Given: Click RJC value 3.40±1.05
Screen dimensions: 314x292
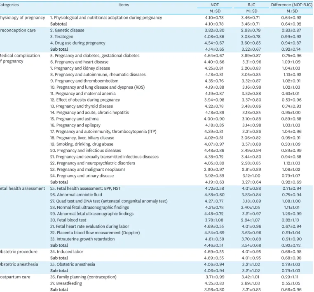Looking at the screenshot, I should click(x=250, y=207).
